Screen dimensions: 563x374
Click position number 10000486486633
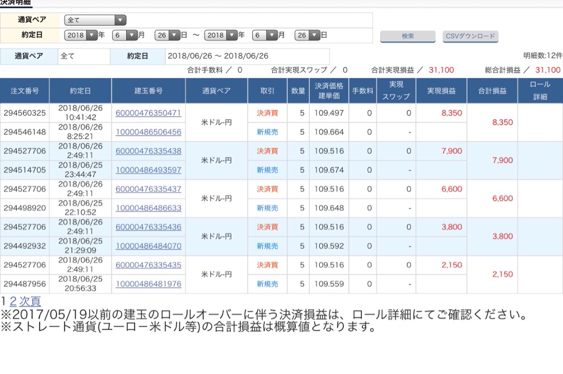(148, 208)
